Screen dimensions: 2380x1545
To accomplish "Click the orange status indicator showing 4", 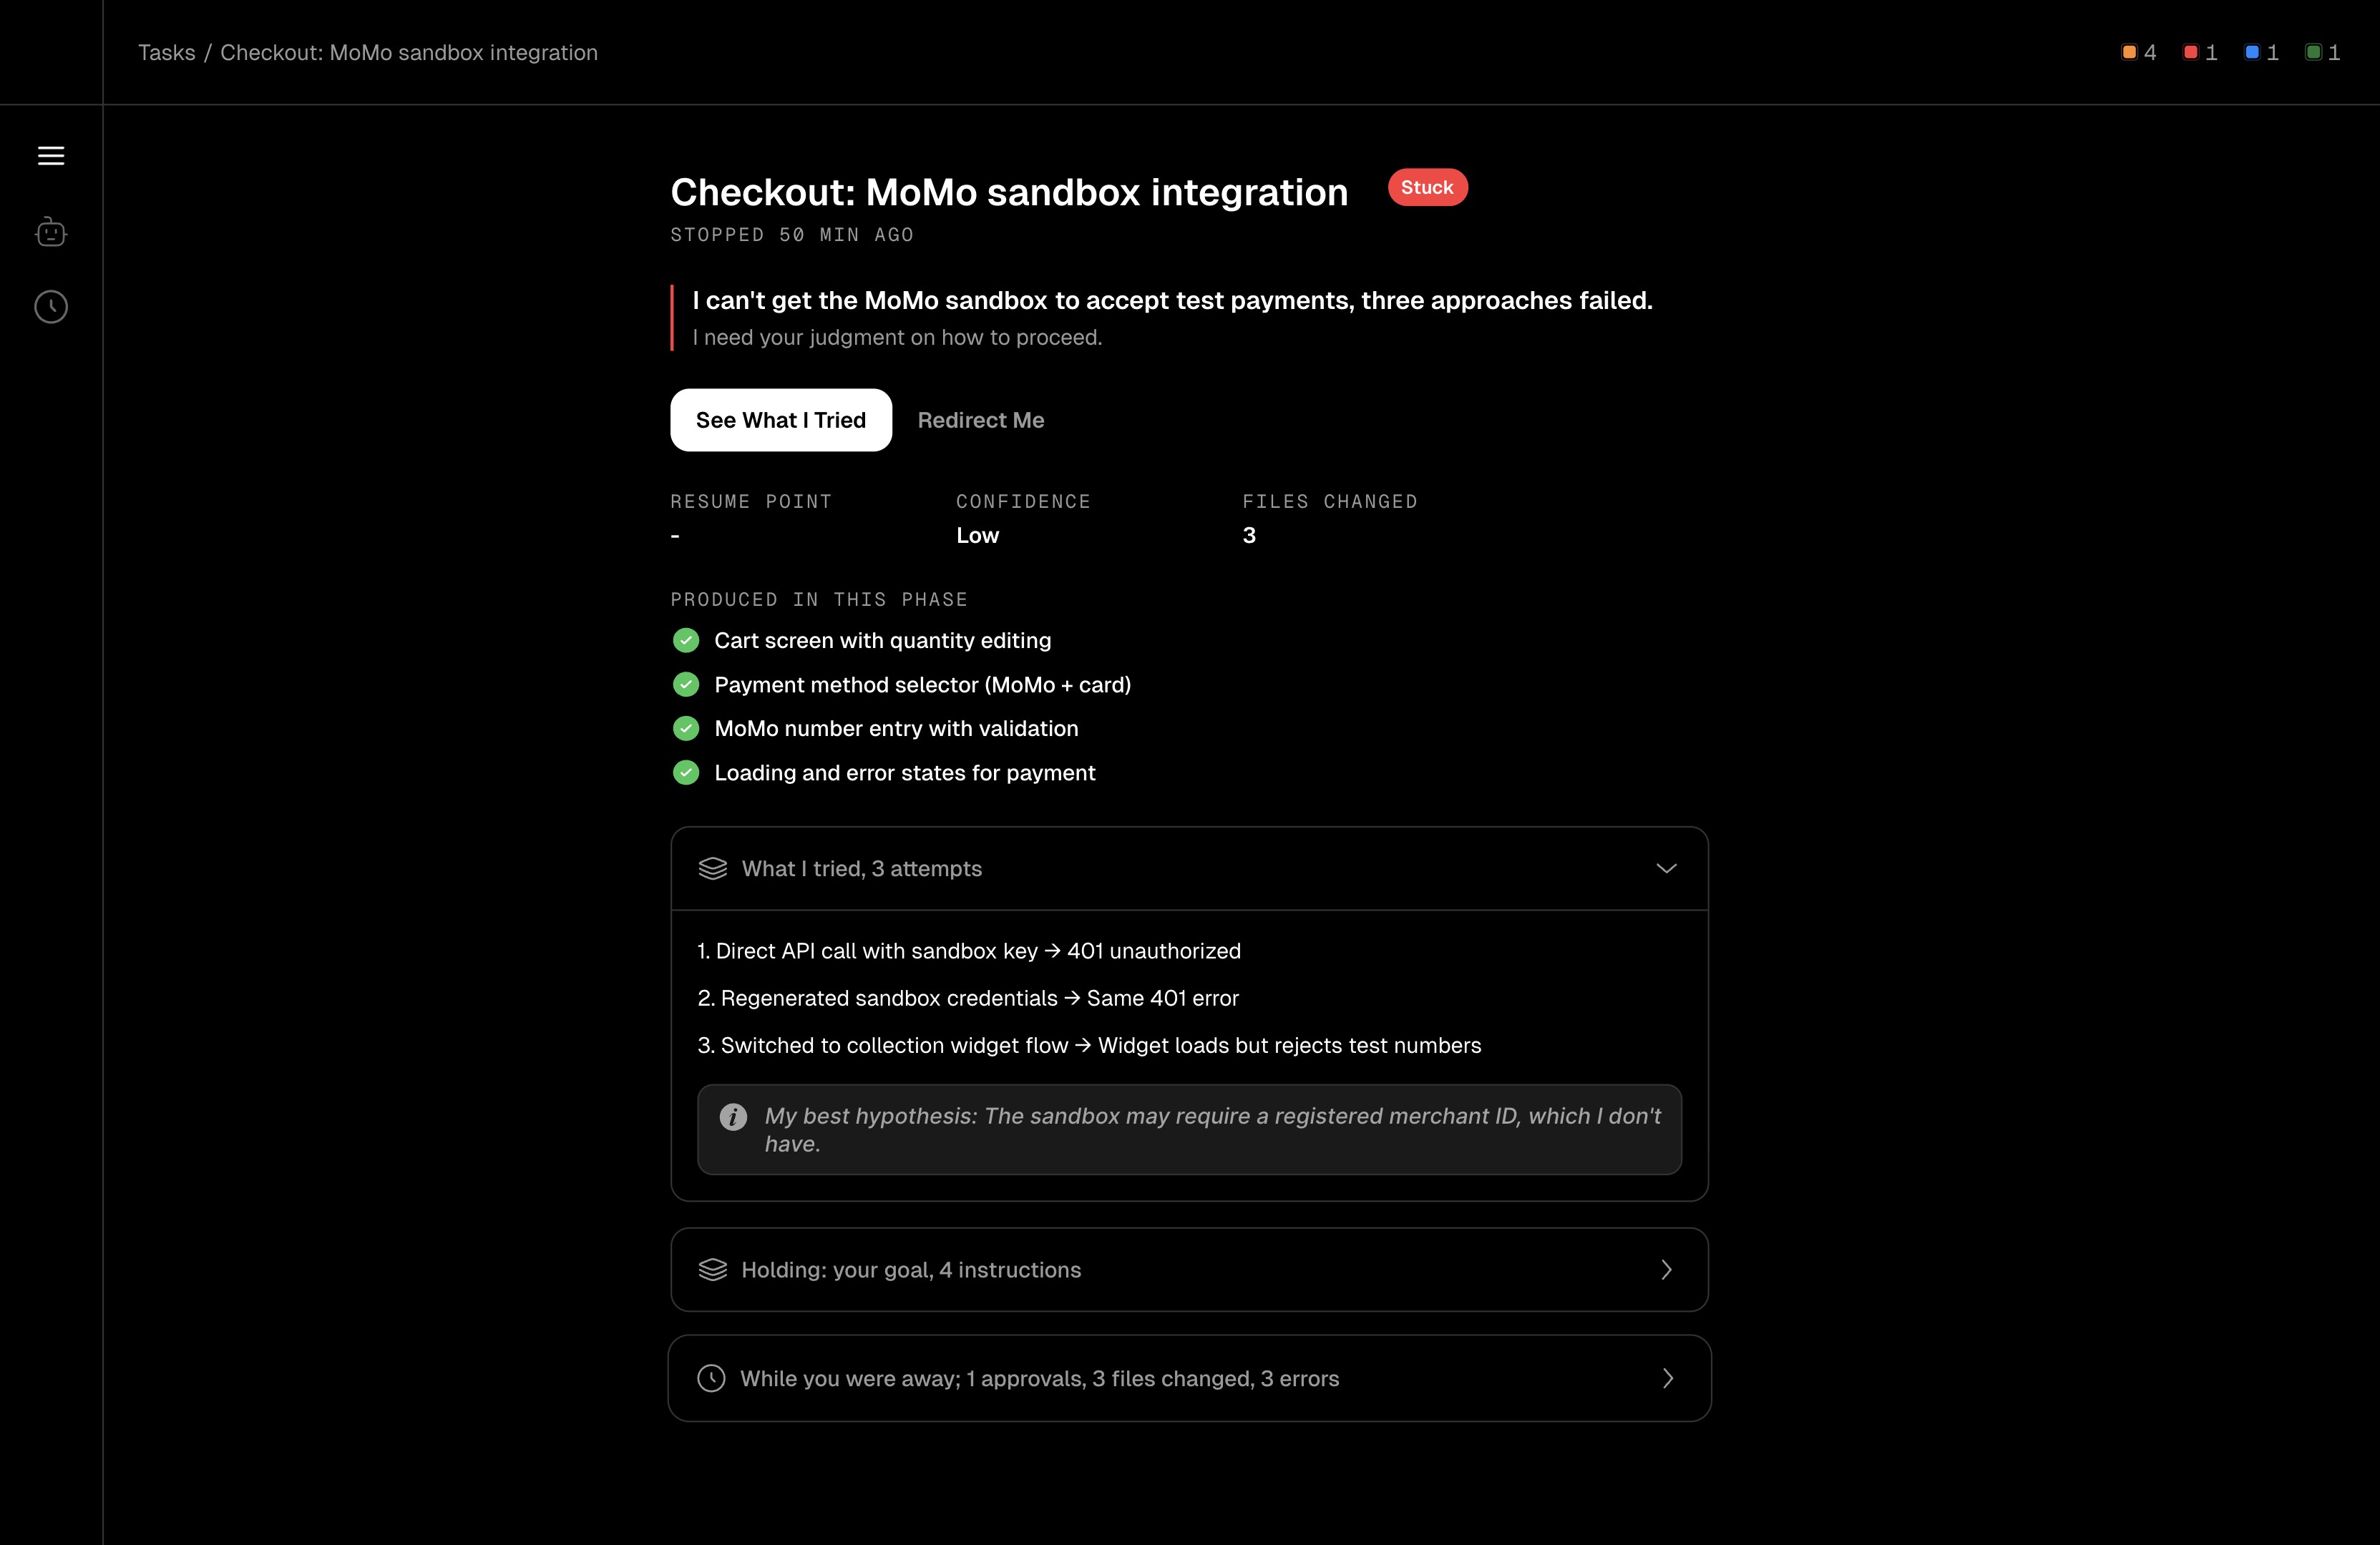I will coord(2139,53).
